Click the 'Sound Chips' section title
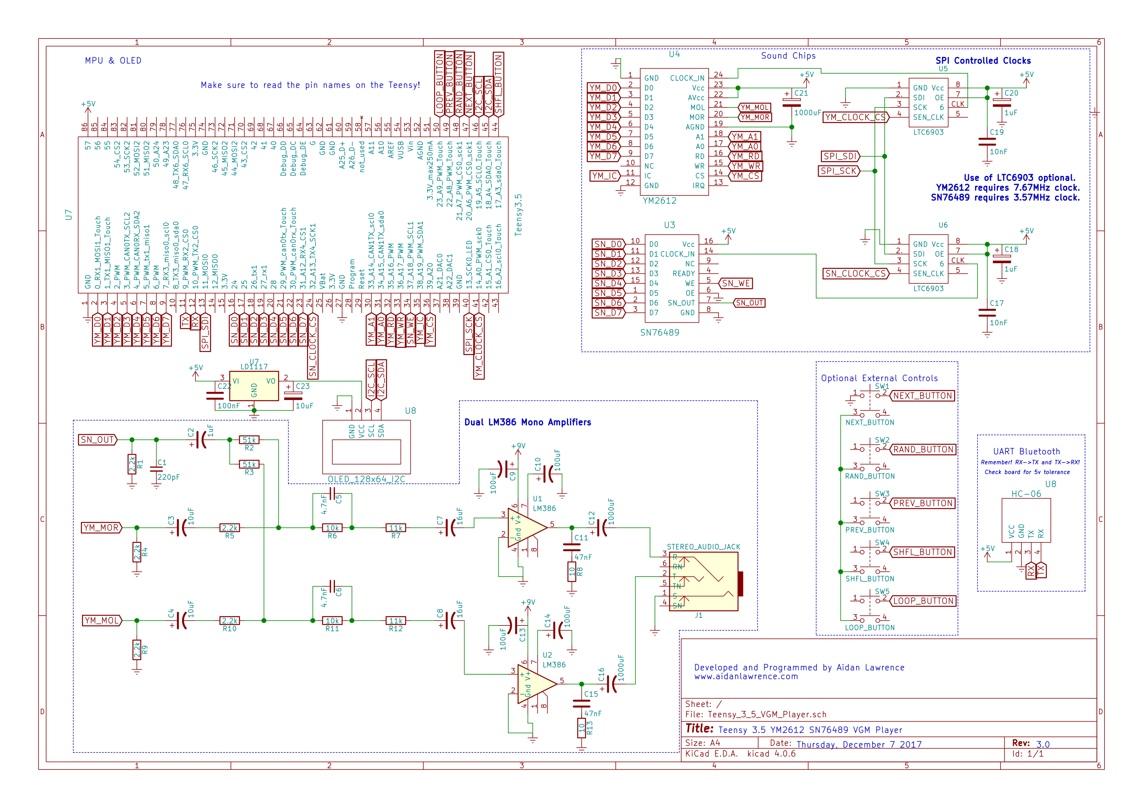Viewport: 1143px width, 808px height. pyautogui.click(x=789, y=56)
